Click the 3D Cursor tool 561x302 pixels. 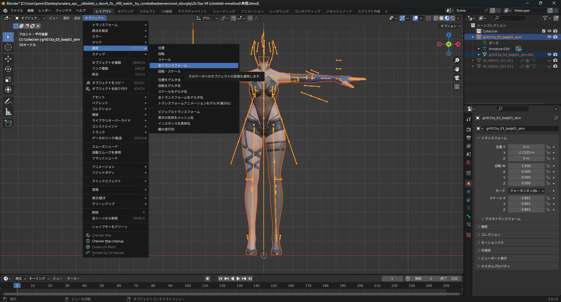[x=8, y=47]
